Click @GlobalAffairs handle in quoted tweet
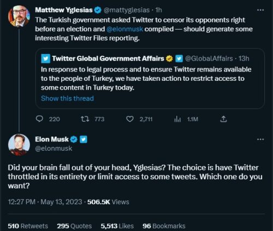273x231 pixels. point(209,58)
